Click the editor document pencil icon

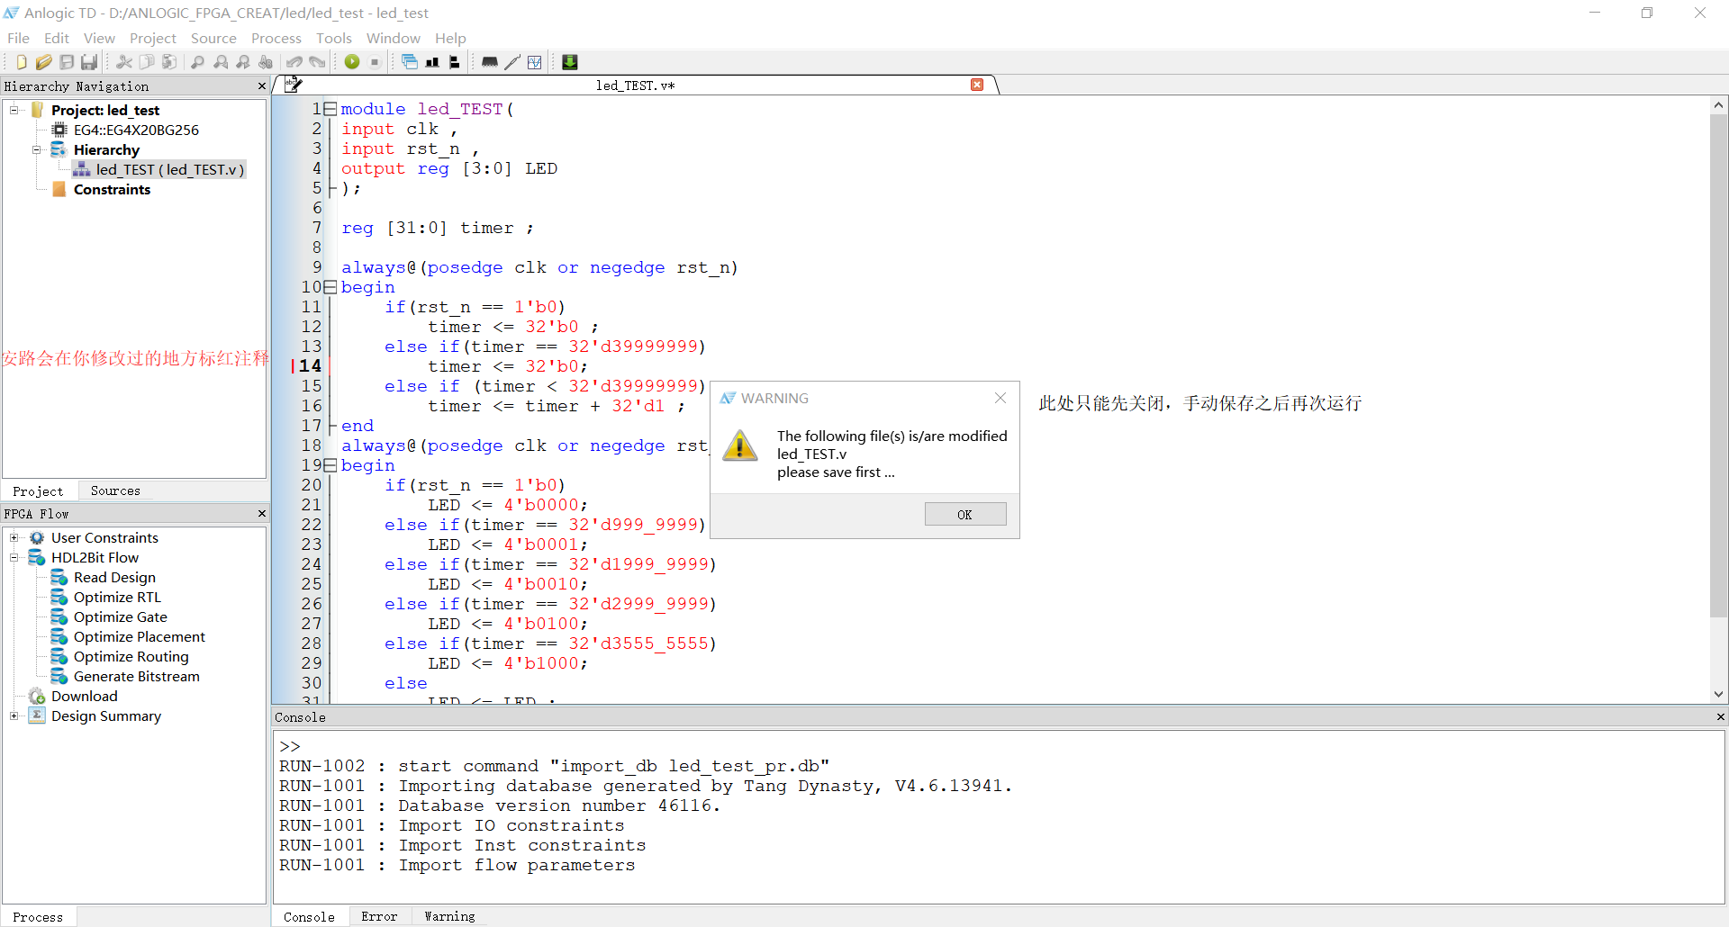click(x=293, y=85)
